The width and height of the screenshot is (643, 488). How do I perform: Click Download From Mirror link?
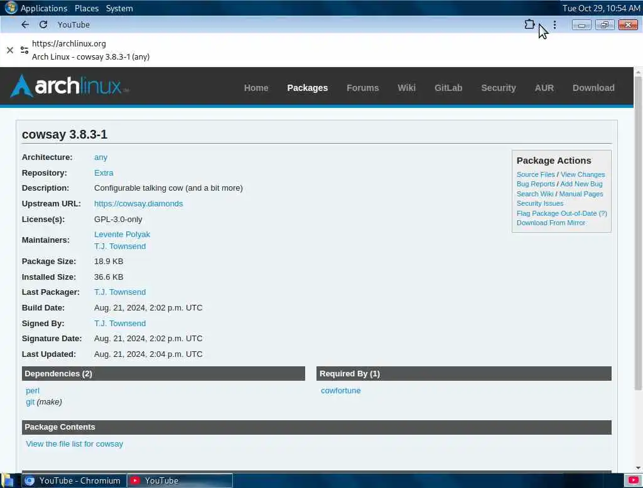[x=551, y=223]
